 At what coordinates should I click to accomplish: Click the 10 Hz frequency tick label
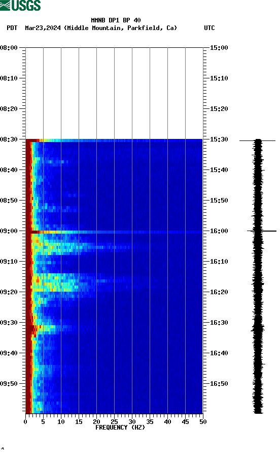click(61, 422)
